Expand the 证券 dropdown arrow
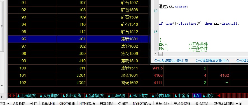248x105 pixels. pos(8,104)
